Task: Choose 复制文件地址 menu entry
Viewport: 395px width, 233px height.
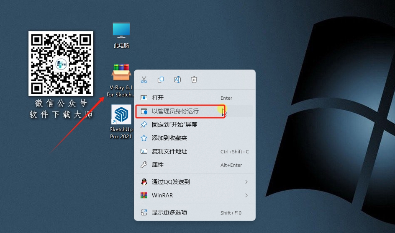Action: tap(195, 151)
